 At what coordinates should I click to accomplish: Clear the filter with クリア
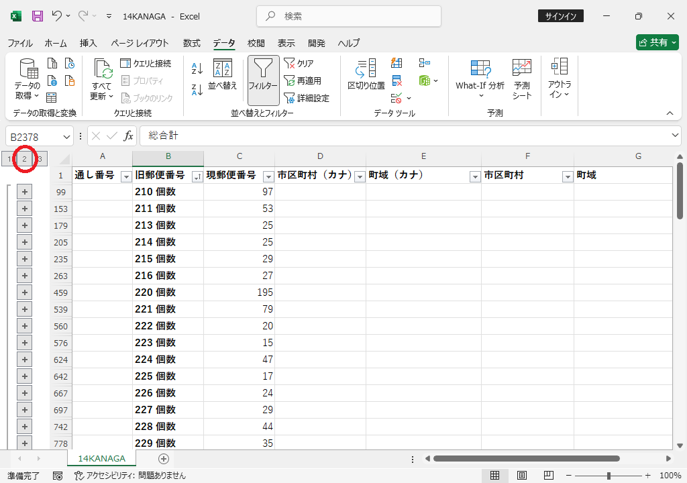(299, 64)
